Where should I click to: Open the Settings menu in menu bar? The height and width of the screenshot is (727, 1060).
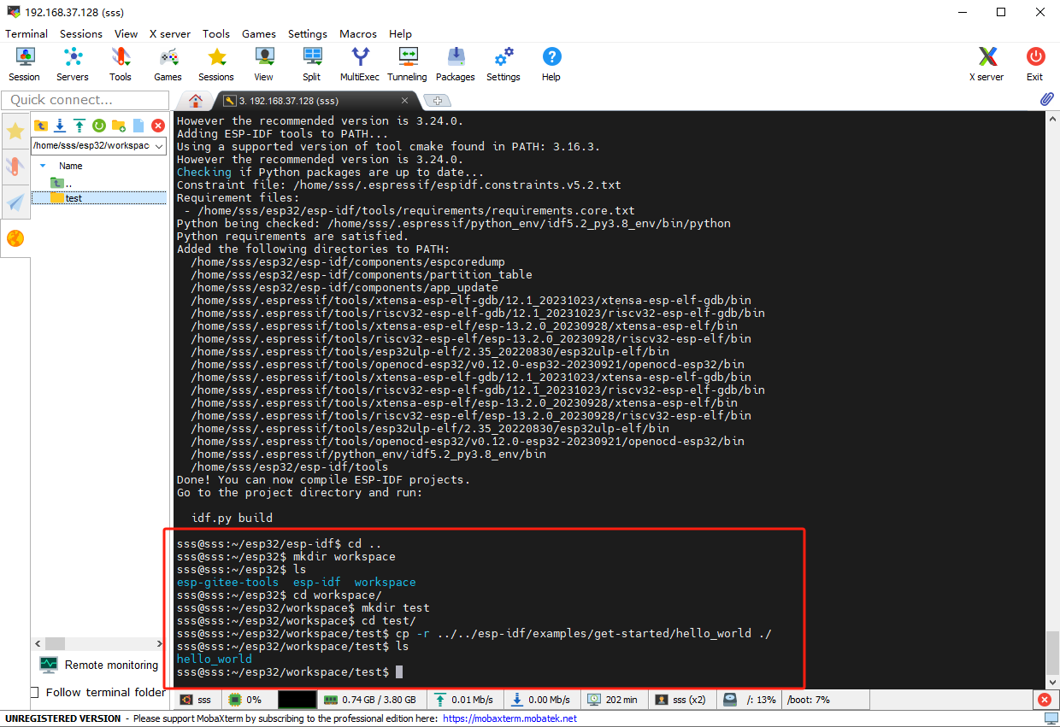coord(308,33)
